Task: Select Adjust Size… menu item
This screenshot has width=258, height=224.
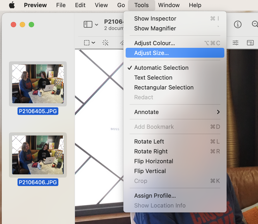Action: coord(175,53)
